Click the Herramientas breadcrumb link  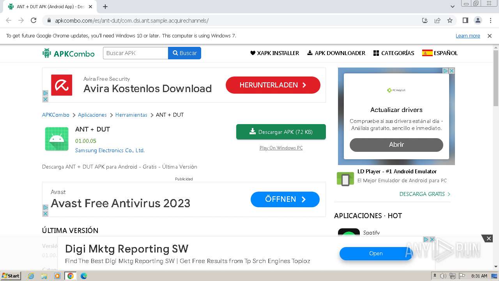[x=131, y=115]
